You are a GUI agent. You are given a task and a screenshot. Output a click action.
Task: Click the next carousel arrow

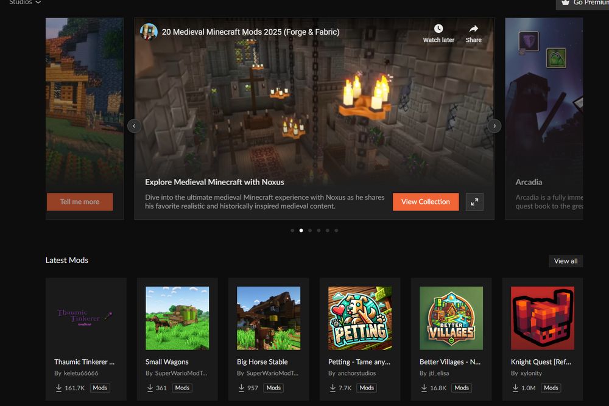pos(495,125)
